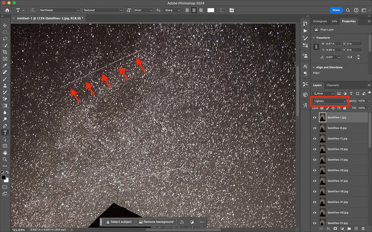Click the Select subject button
The image size is (372, 232).
119,222
